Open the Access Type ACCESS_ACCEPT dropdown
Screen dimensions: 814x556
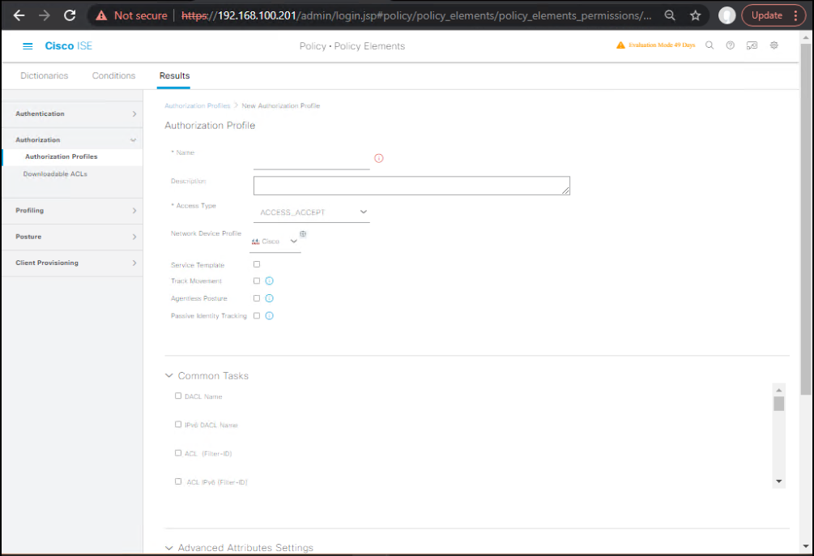[x=312, y=212]
